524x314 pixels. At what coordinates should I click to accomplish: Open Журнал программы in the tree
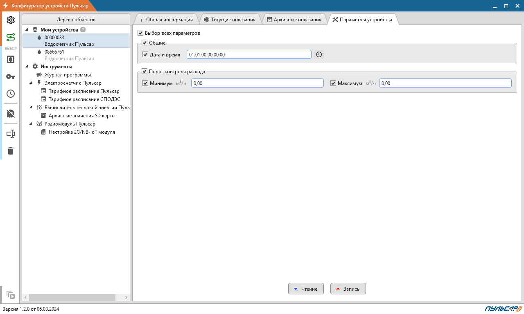(68, 75)
